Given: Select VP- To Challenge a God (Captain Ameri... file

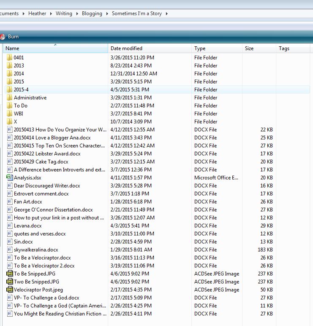Looking at the screenshot, I should 60,306.
